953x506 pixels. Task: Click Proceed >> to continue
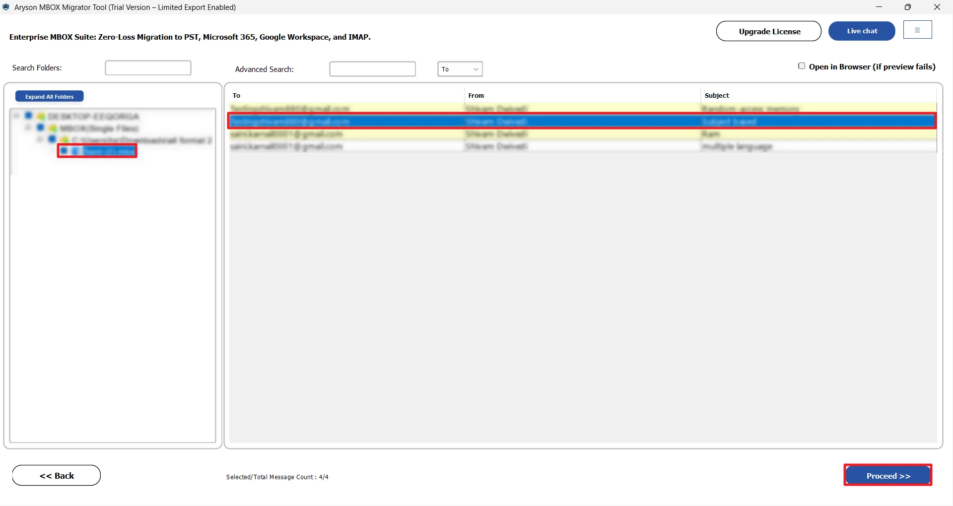[x=888, y=475]
